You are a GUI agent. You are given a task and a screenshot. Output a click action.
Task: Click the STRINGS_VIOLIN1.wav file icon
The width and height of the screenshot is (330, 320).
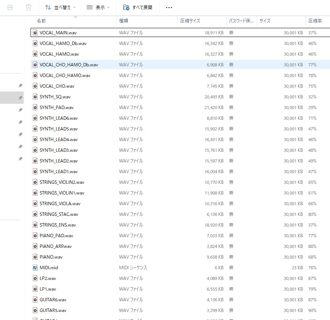point(35,193)
